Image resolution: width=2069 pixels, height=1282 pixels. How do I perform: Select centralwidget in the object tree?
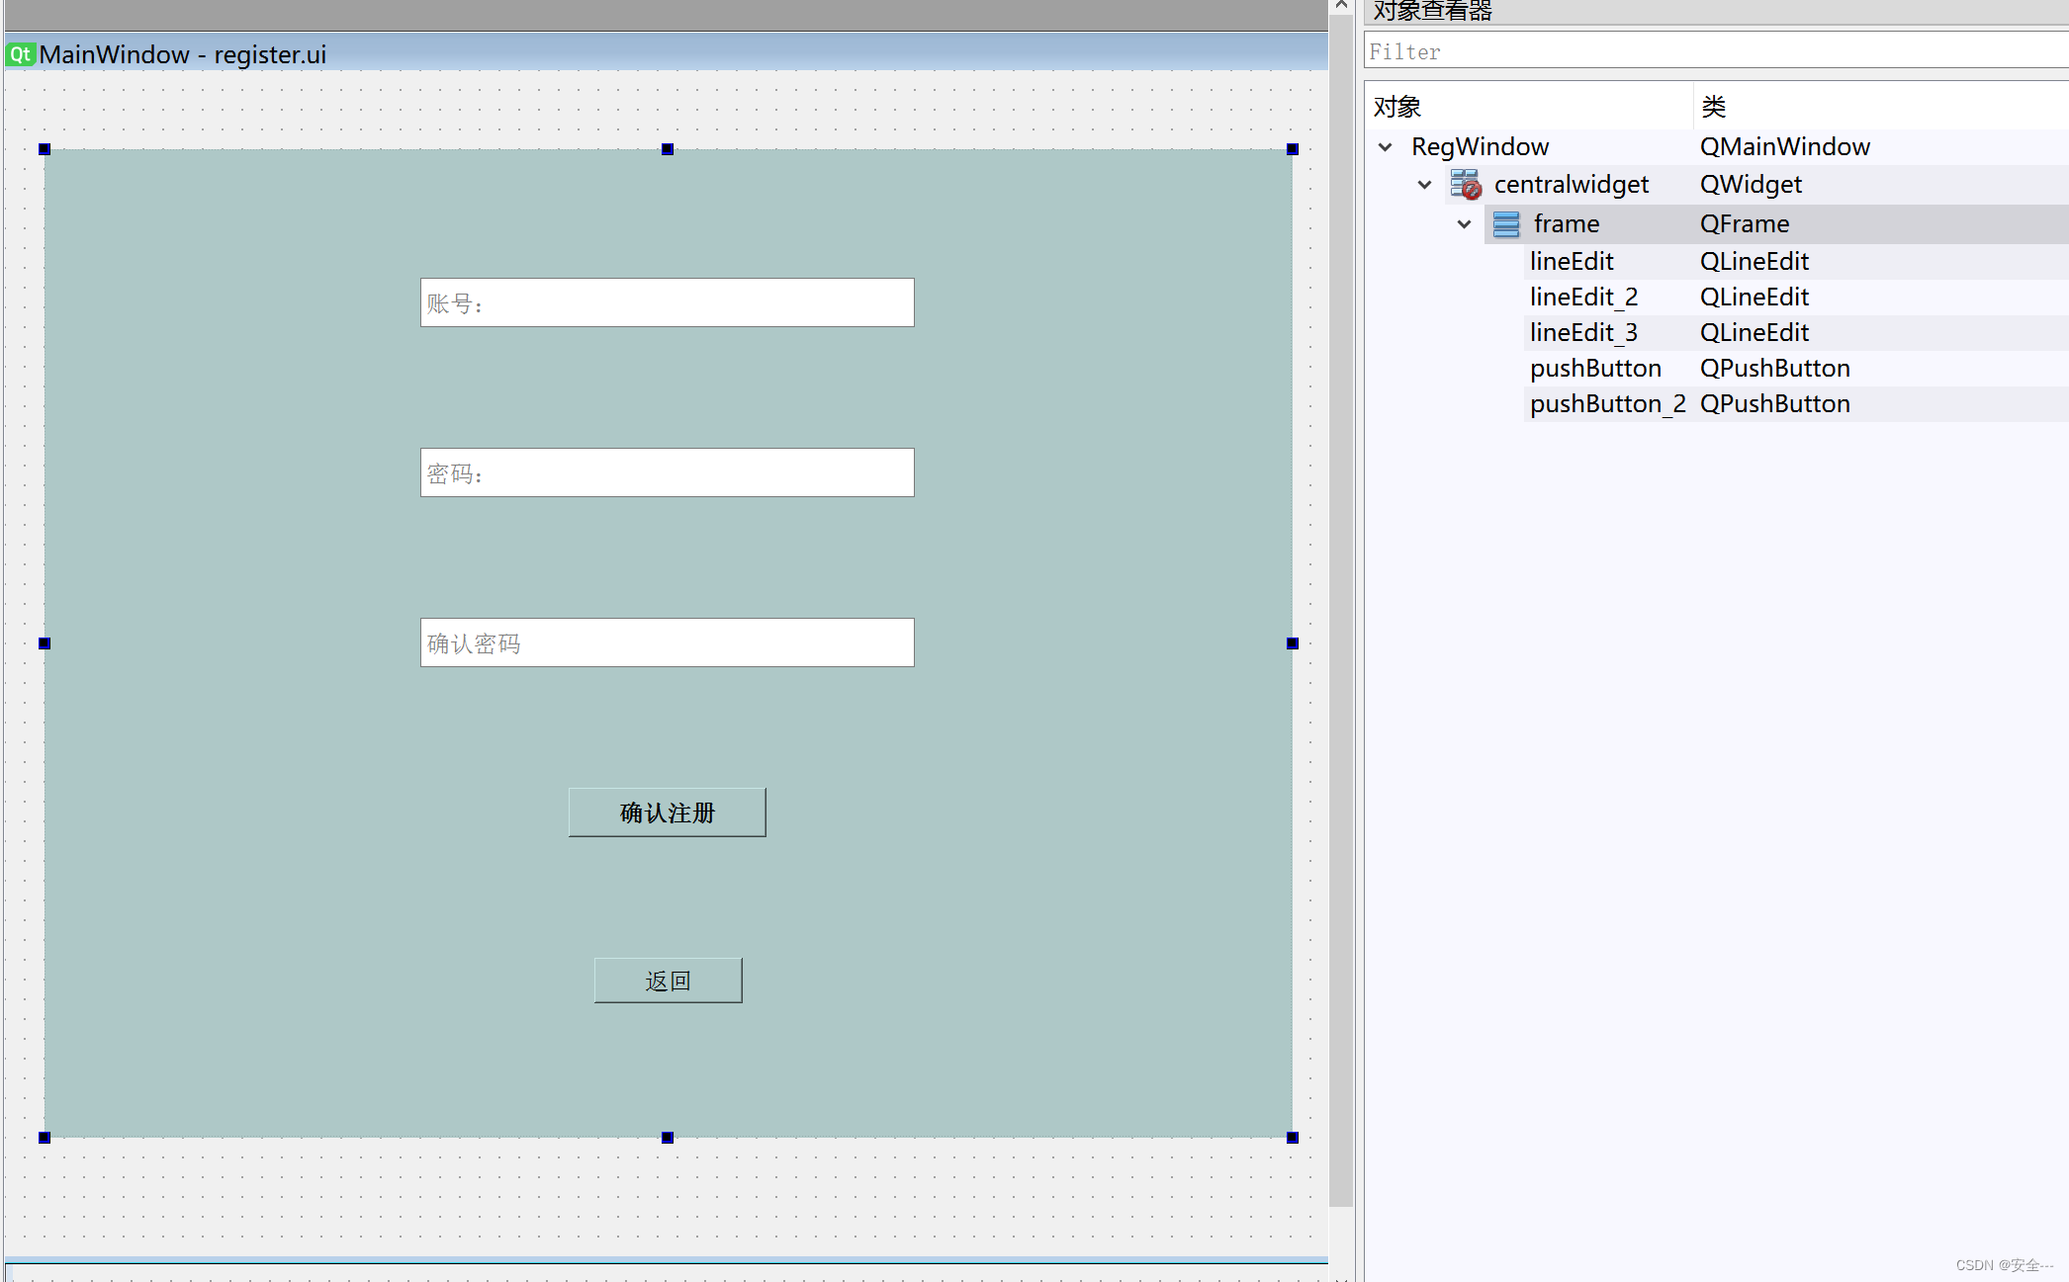pyautogui.click(x=1572, y=185)
